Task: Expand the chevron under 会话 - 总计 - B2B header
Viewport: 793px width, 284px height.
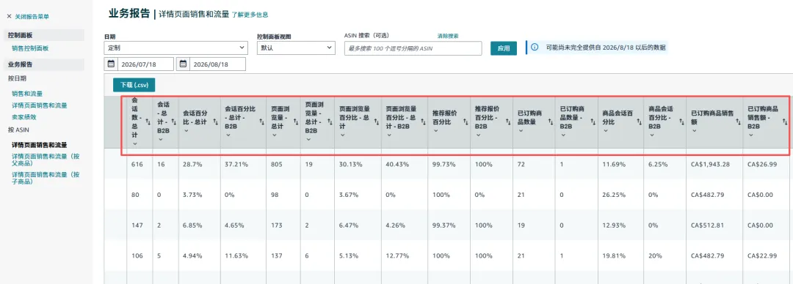Action: click(x=160, y=139)
